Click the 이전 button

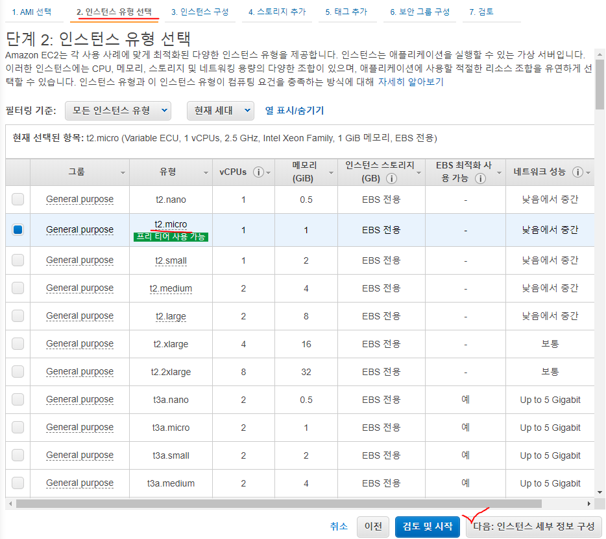[x=373, y=527]
